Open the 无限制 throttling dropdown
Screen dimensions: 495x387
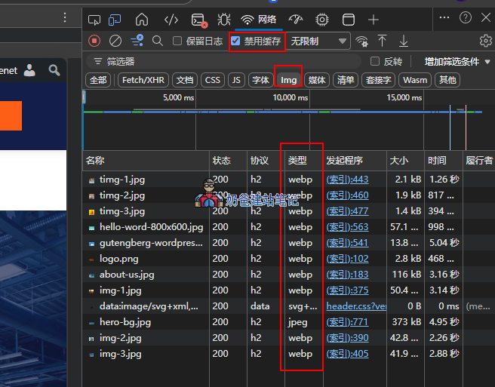319,41
